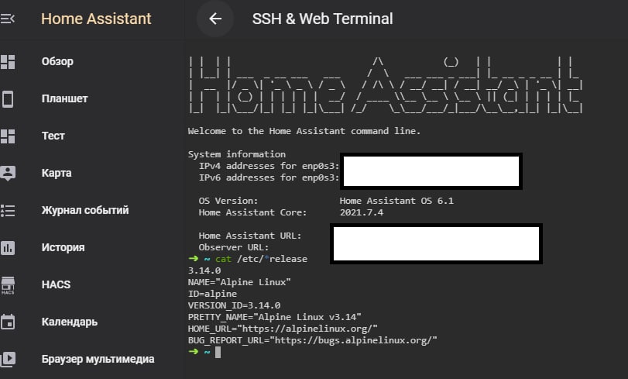Click the SSH & Web Terminal title

pyautogui.click(x=322, y=19)
